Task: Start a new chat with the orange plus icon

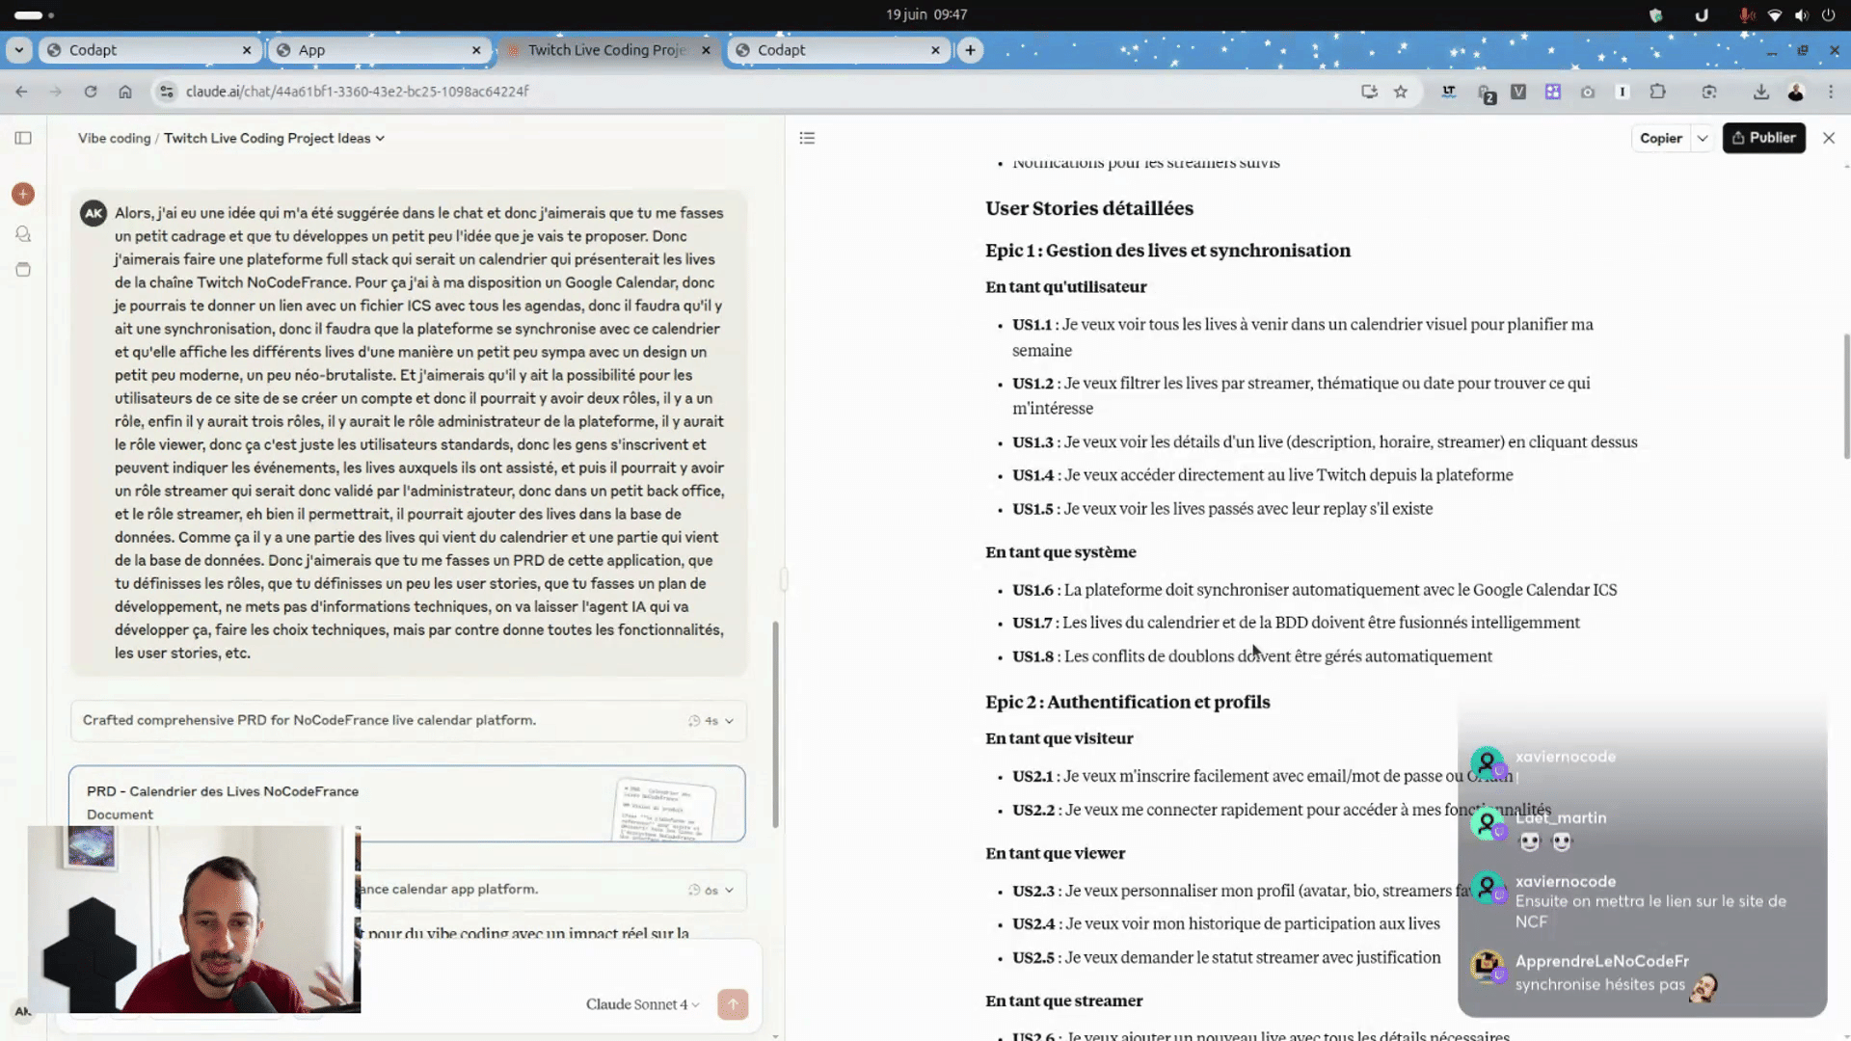Action: (23, 194)
